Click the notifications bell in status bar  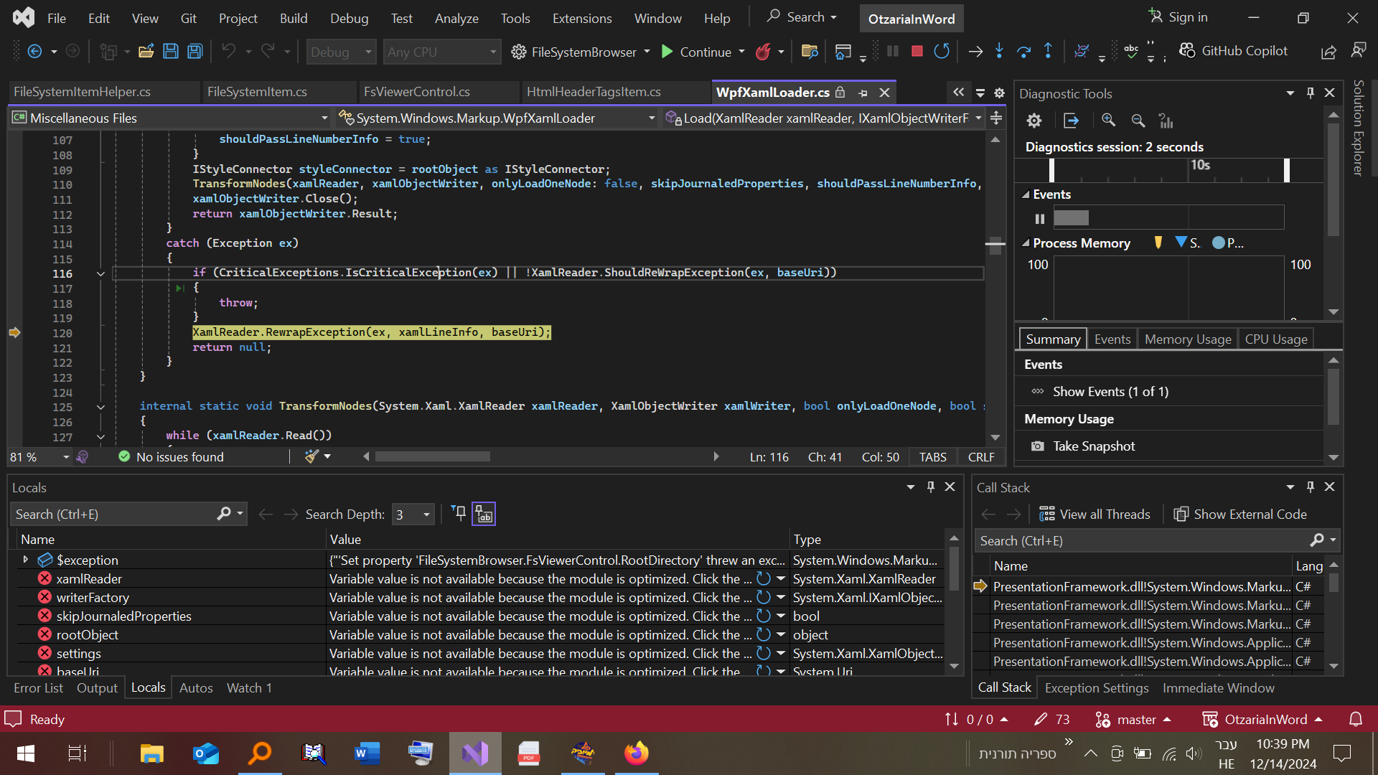pyautogui.click(x=1356, y=719)
